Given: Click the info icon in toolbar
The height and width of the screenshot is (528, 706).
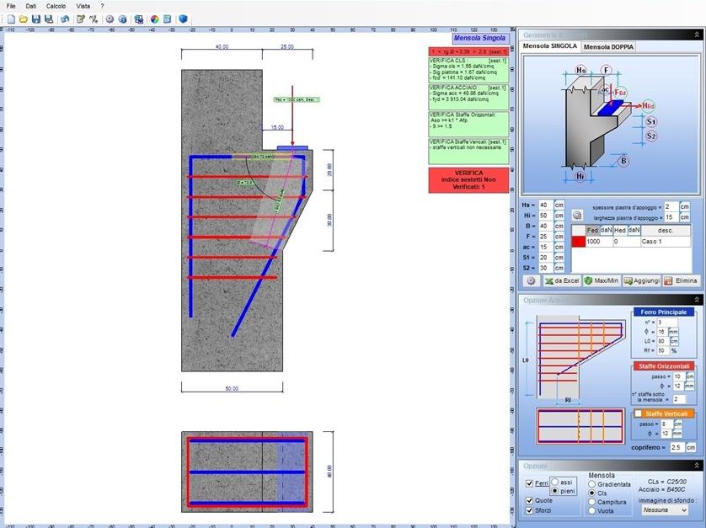Looking at the screenshot, I should (122, 19).
